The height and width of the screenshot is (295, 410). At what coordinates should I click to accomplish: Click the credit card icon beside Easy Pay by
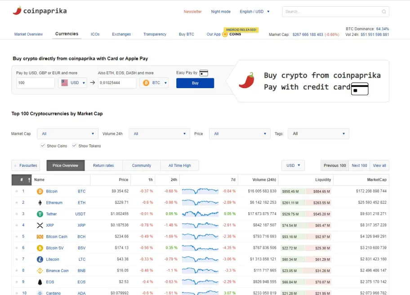point(204,73)
